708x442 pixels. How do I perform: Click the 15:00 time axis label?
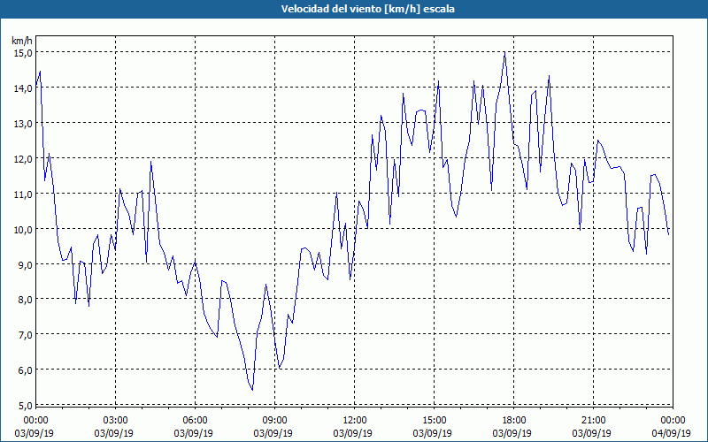pos(435,421)
